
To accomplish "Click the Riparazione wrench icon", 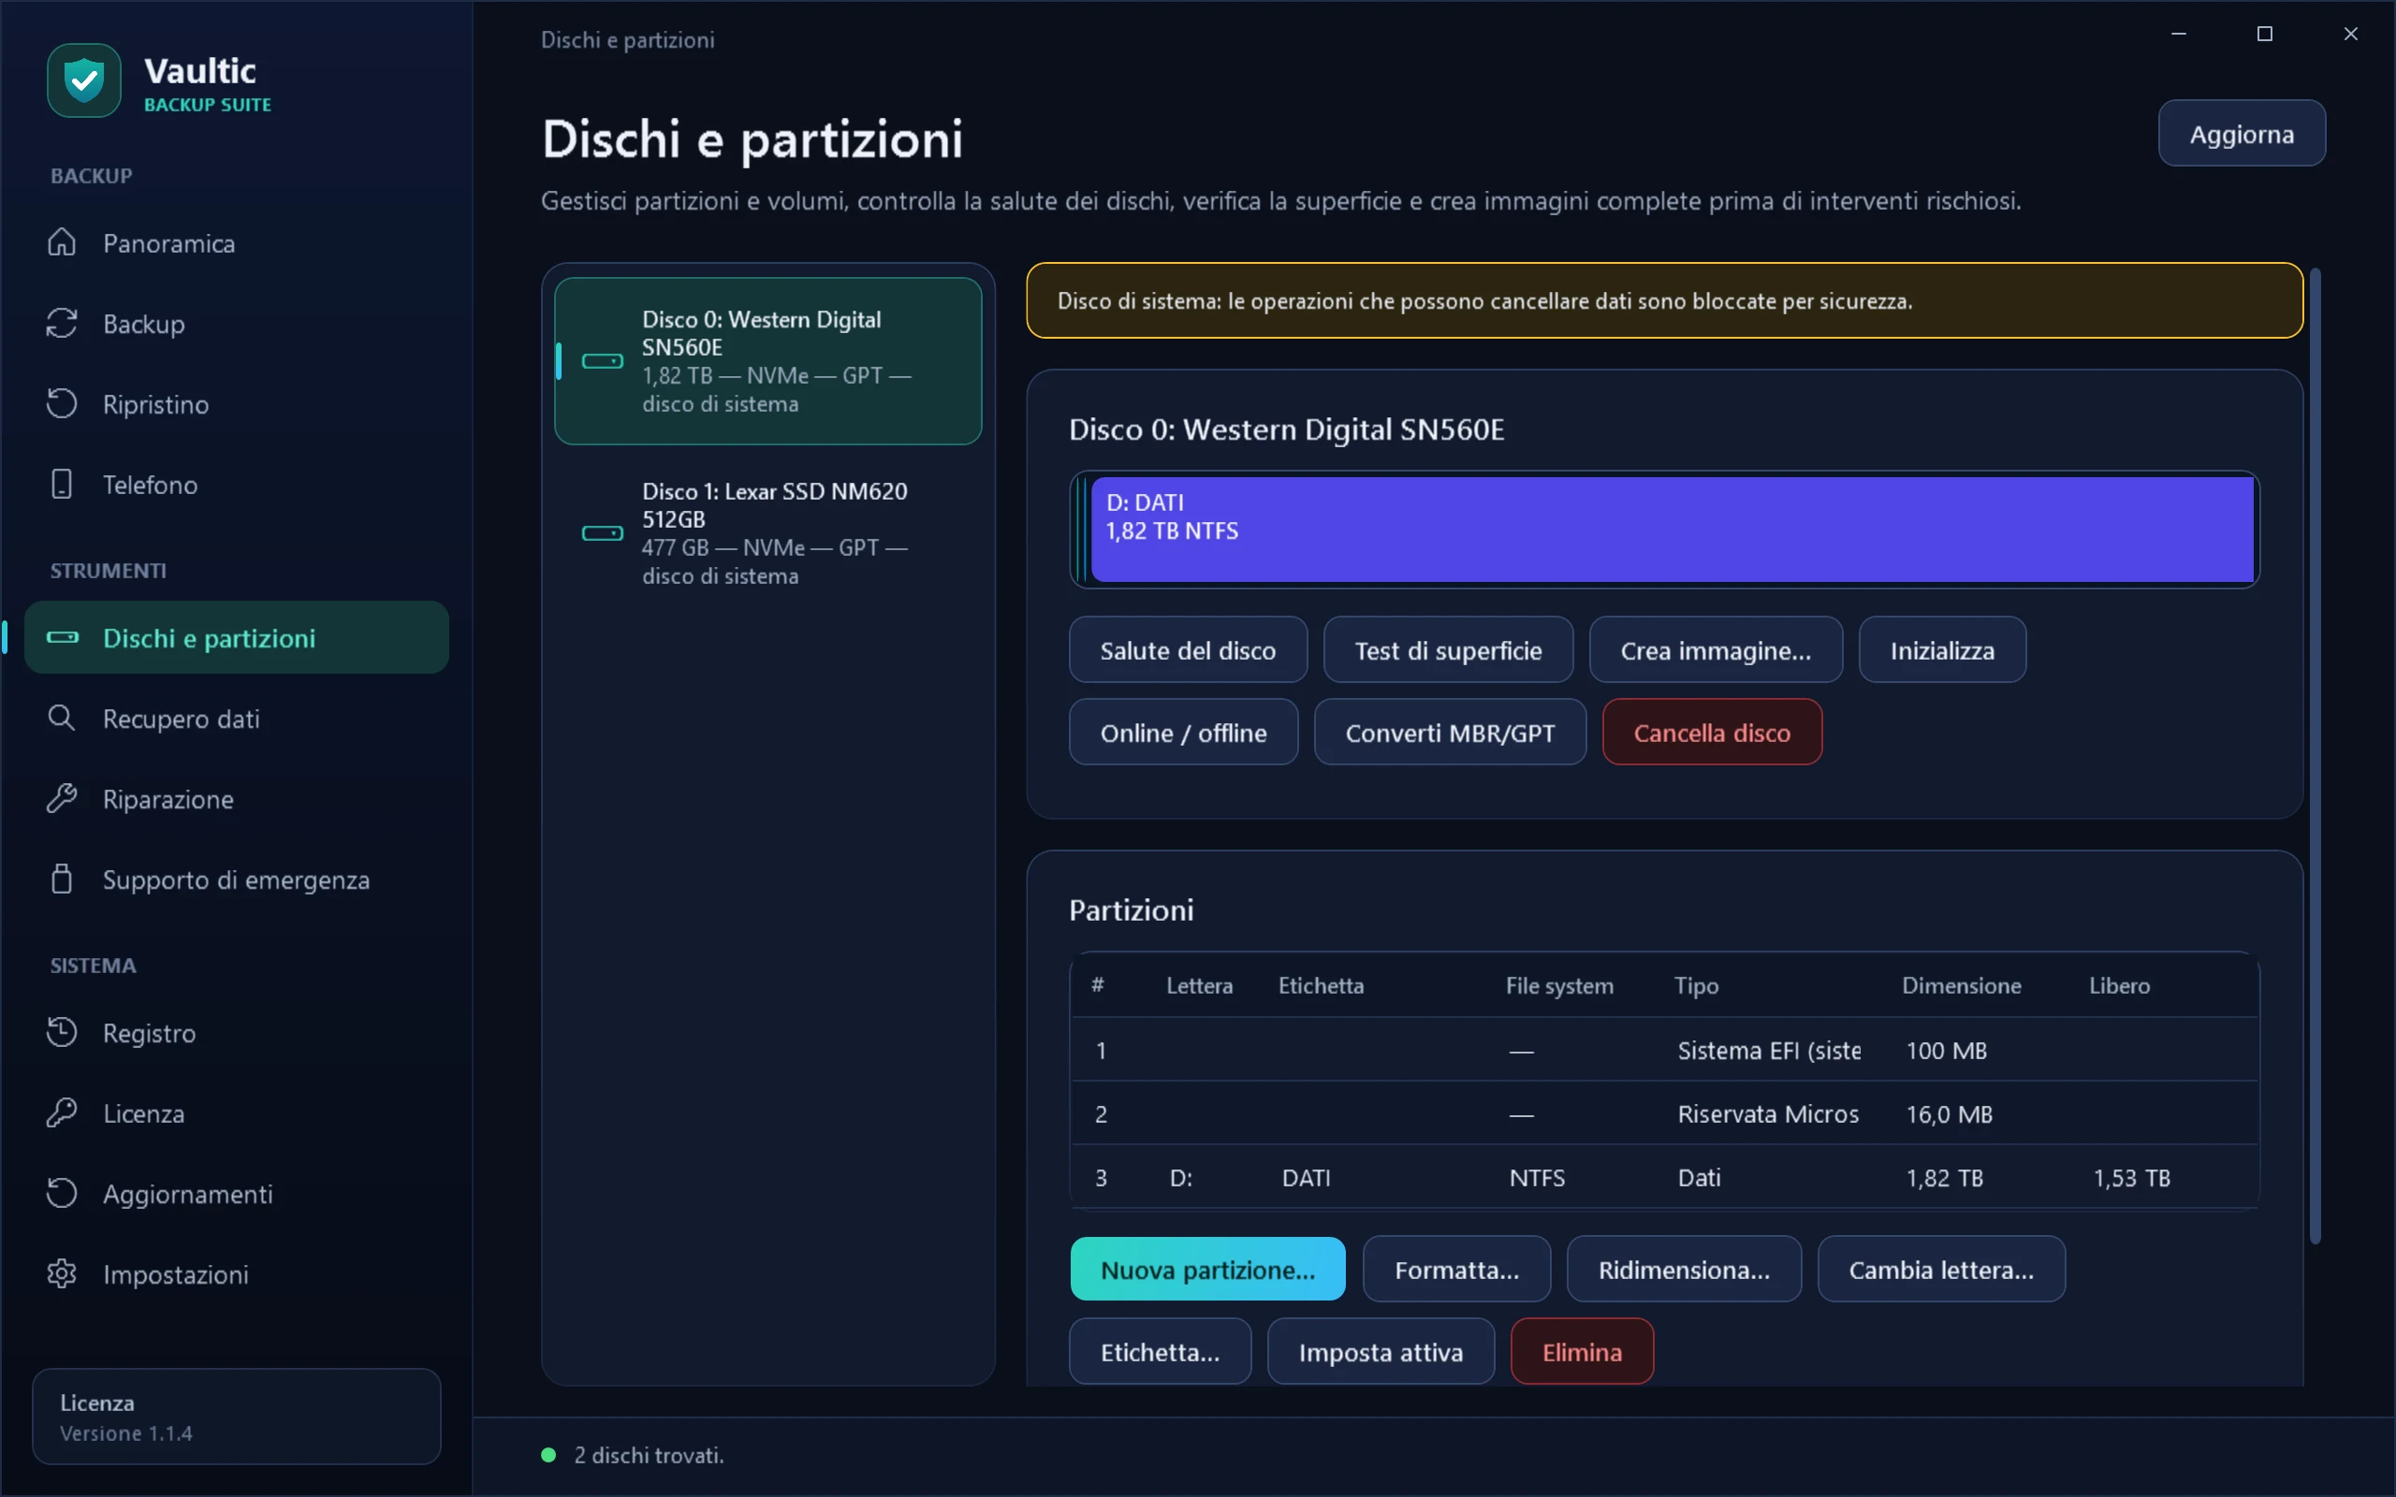I will 62,798.
